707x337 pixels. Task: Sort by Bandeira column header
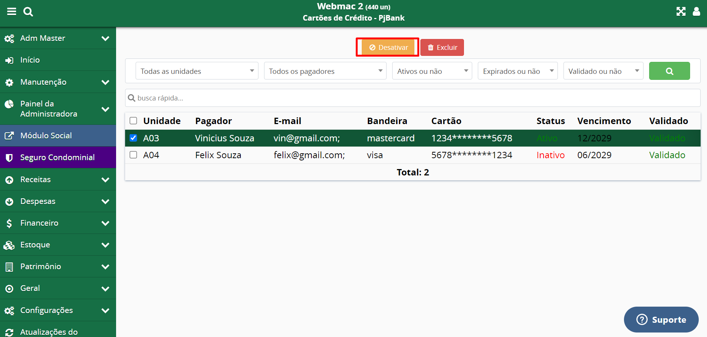coord(387,121)
